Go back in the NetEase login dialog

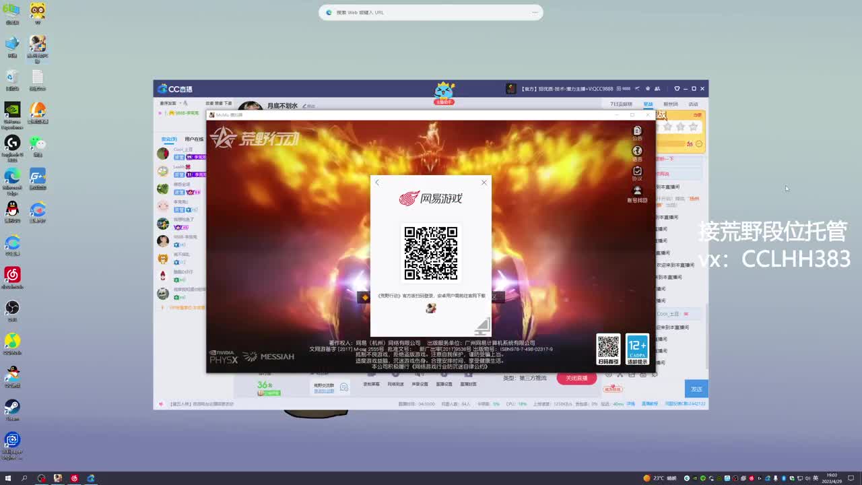coord(377,183)
